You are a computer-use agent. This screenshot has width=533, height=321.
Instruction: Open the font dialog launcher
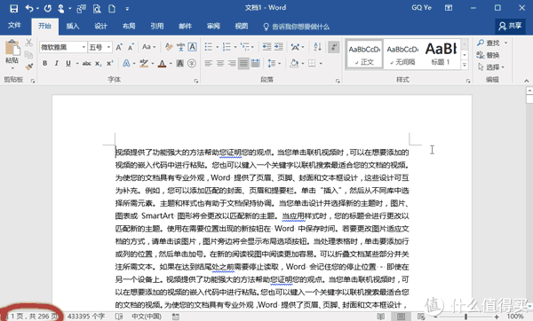pos(196,81)
